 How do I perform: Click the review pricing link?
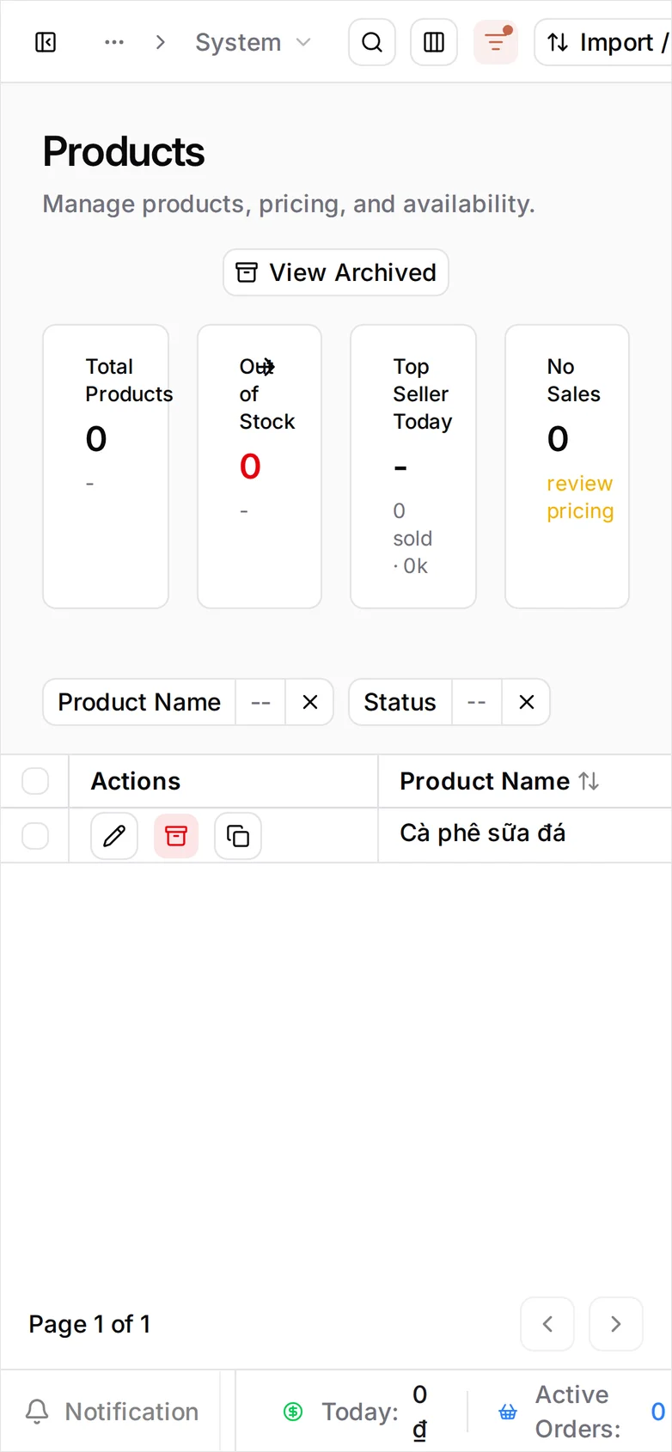point(580,497)
